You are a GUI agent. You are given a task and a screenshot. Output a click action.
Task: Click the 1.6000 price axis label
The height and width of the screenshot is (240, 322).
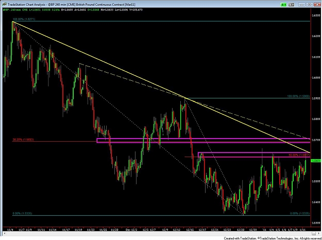316,78
